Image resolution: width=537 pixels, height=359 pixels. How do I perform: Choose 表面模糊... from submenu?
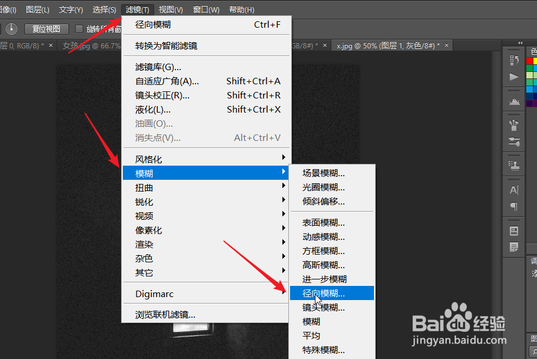tap(332, 223)
